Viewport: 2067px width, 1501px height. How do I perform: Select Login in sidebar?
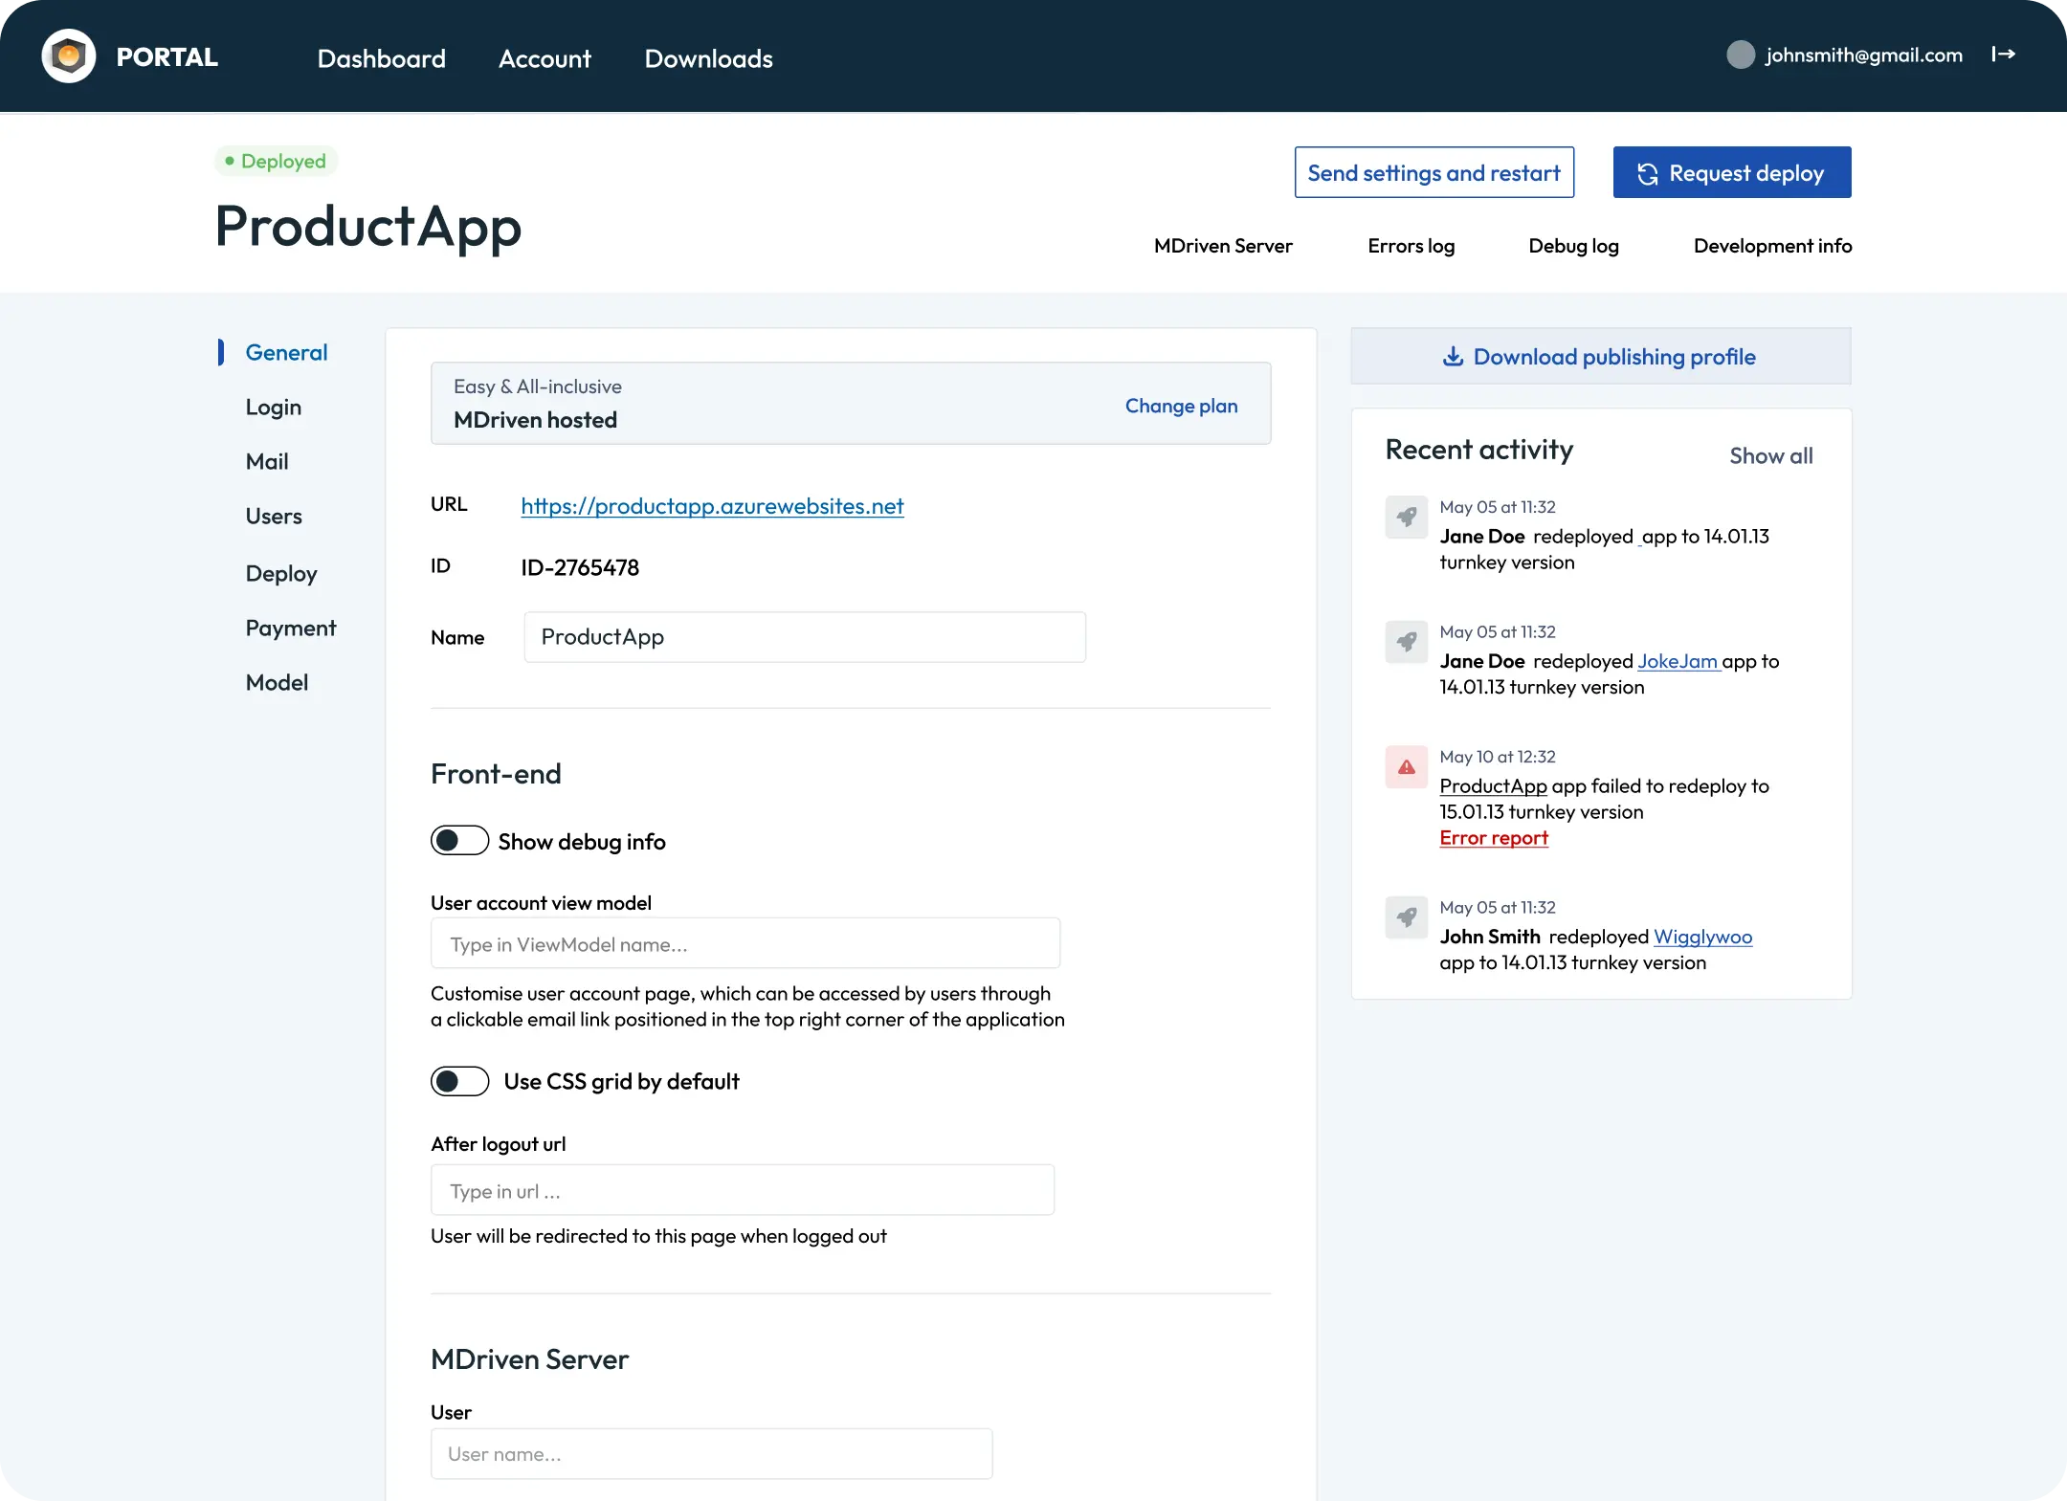(274, 407)
